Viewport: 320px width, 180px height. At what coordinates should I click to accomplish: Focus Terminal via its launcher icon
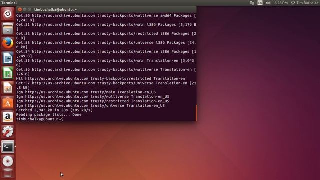coord(8,146)
